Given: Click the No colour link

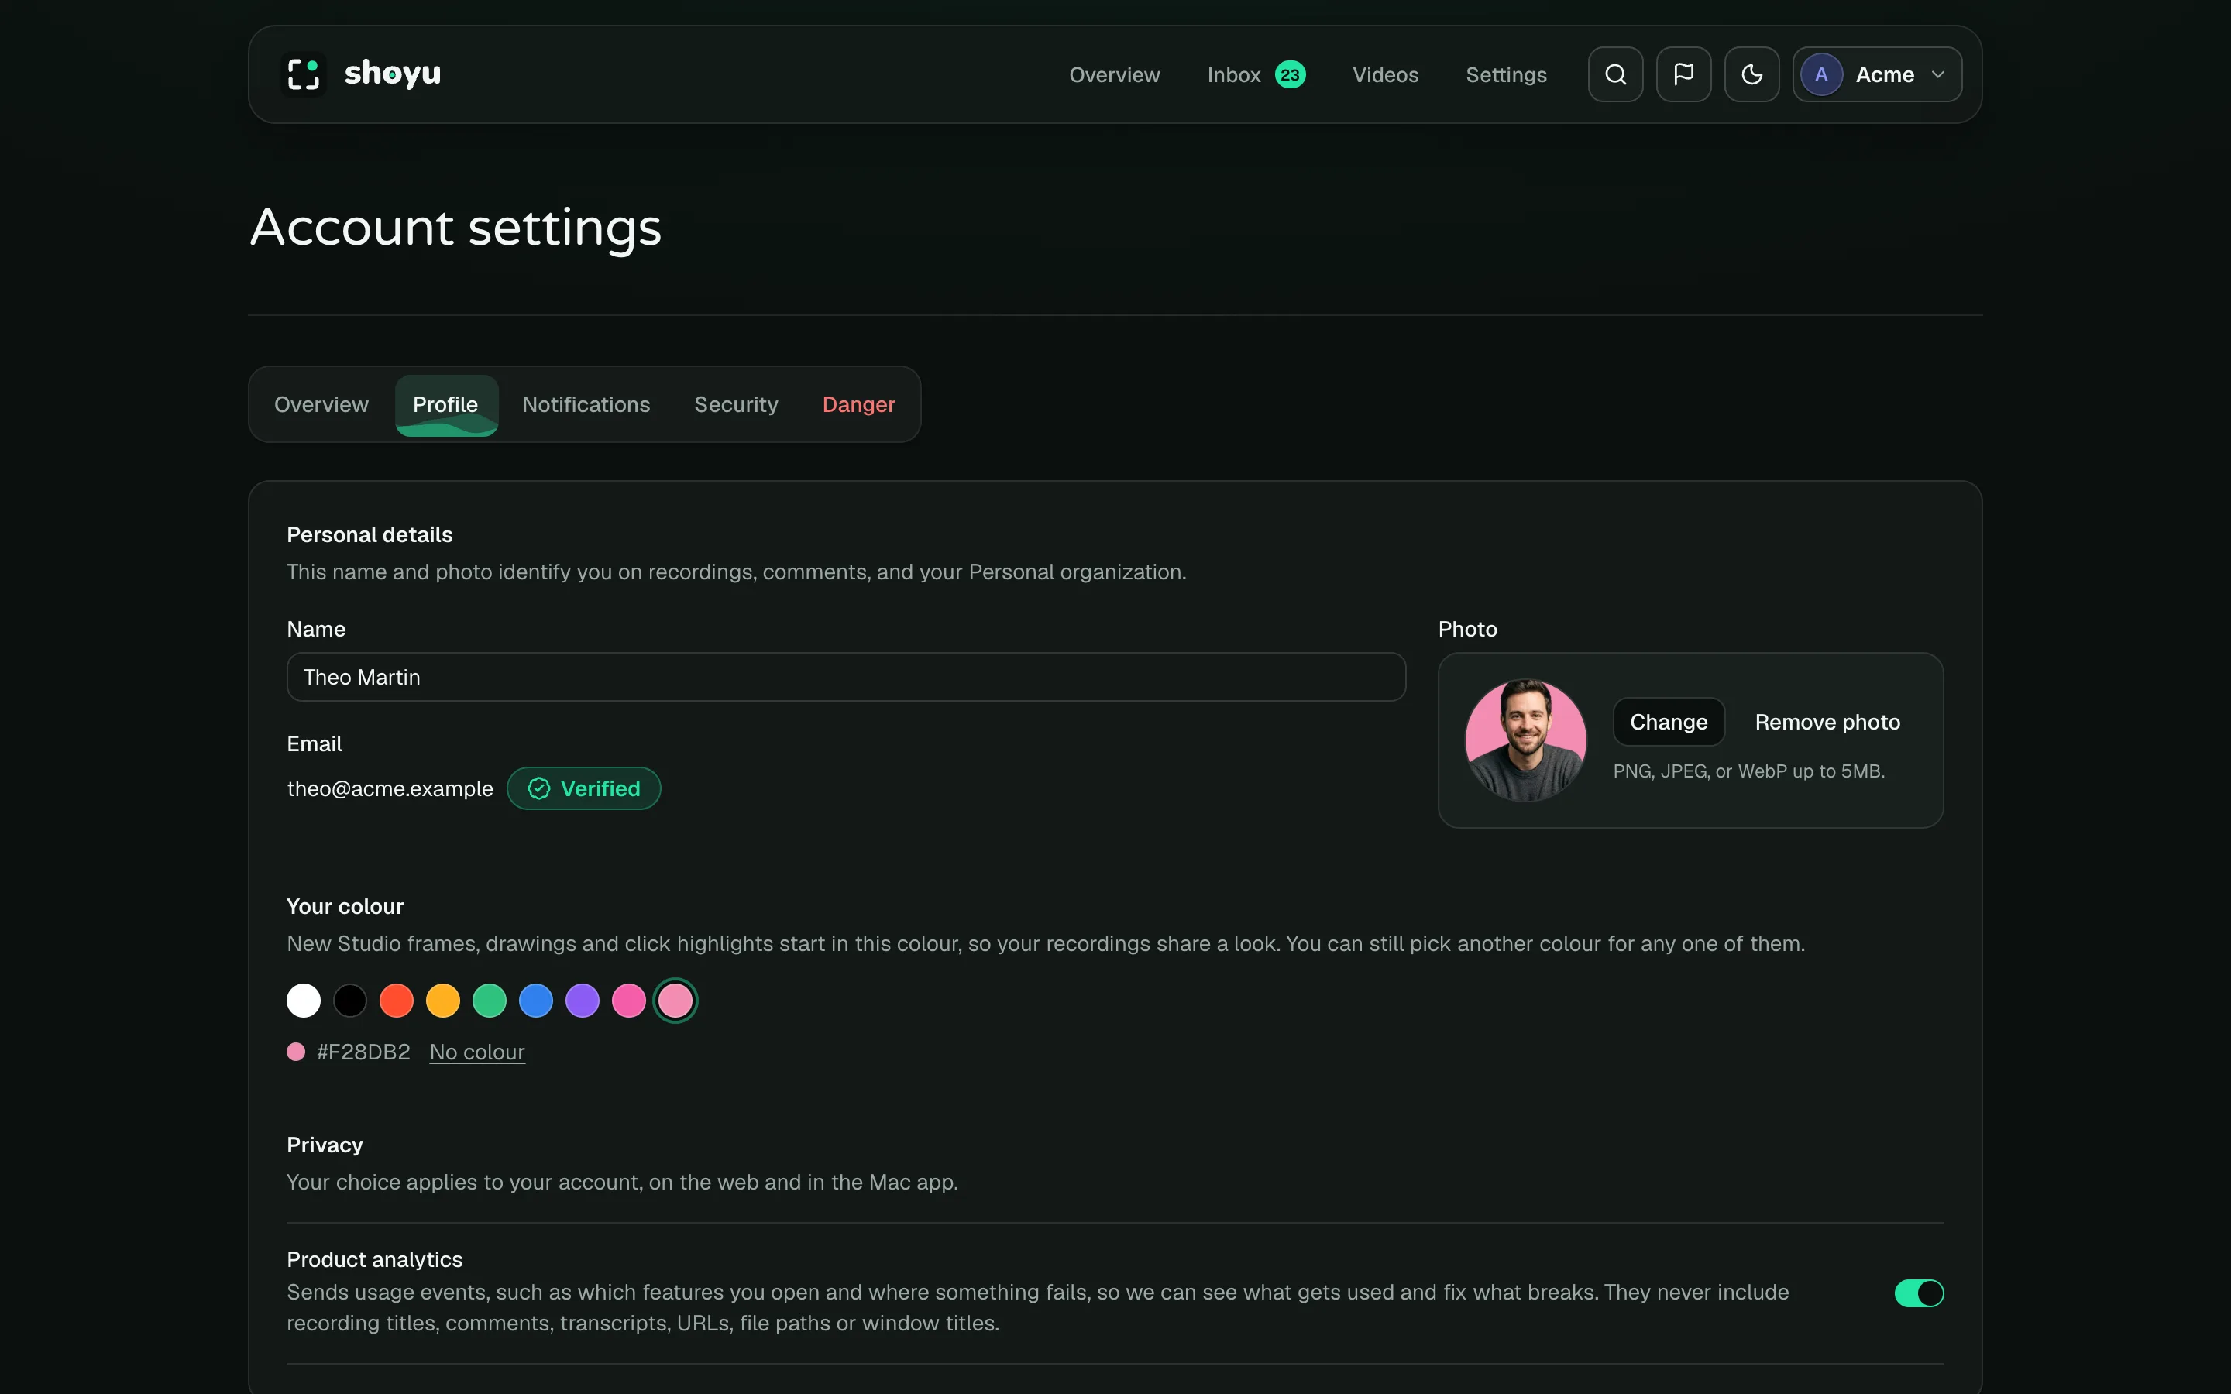Looking at the screenshot, I should [476, 1052].
